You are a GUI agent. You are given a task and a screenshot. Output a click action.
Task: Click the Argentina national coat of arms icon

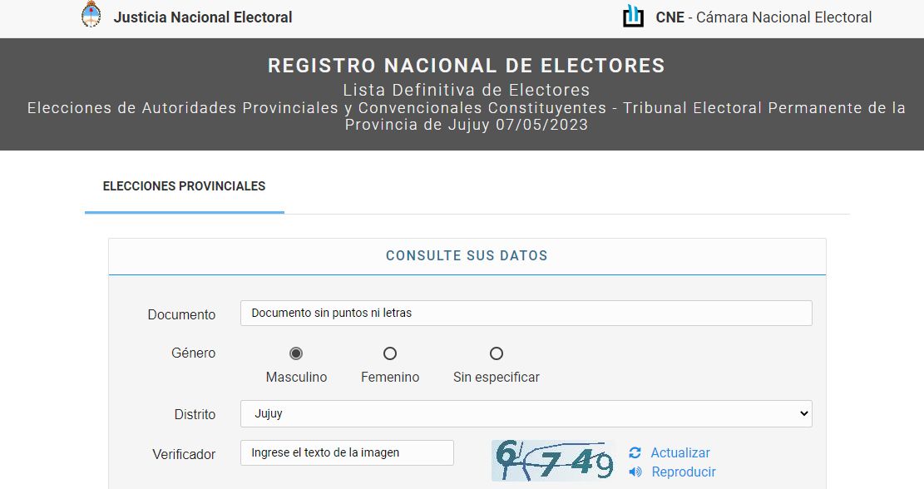tap(91, 16)
